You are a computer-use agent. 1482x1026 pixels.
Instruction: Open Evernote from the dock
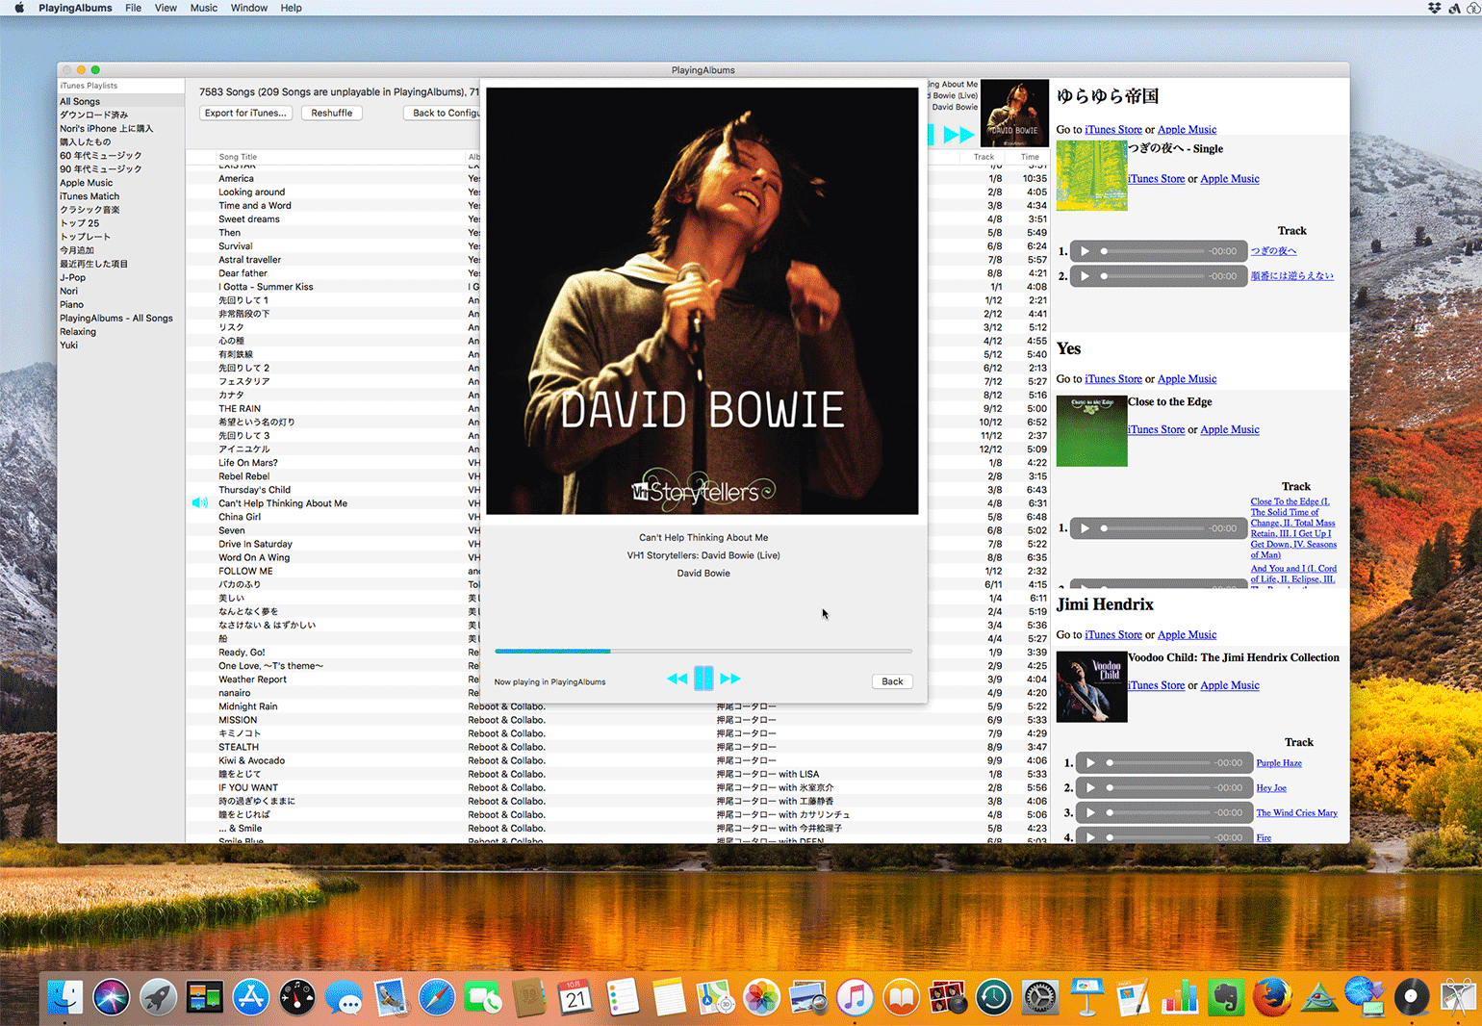click(1225, 997)
